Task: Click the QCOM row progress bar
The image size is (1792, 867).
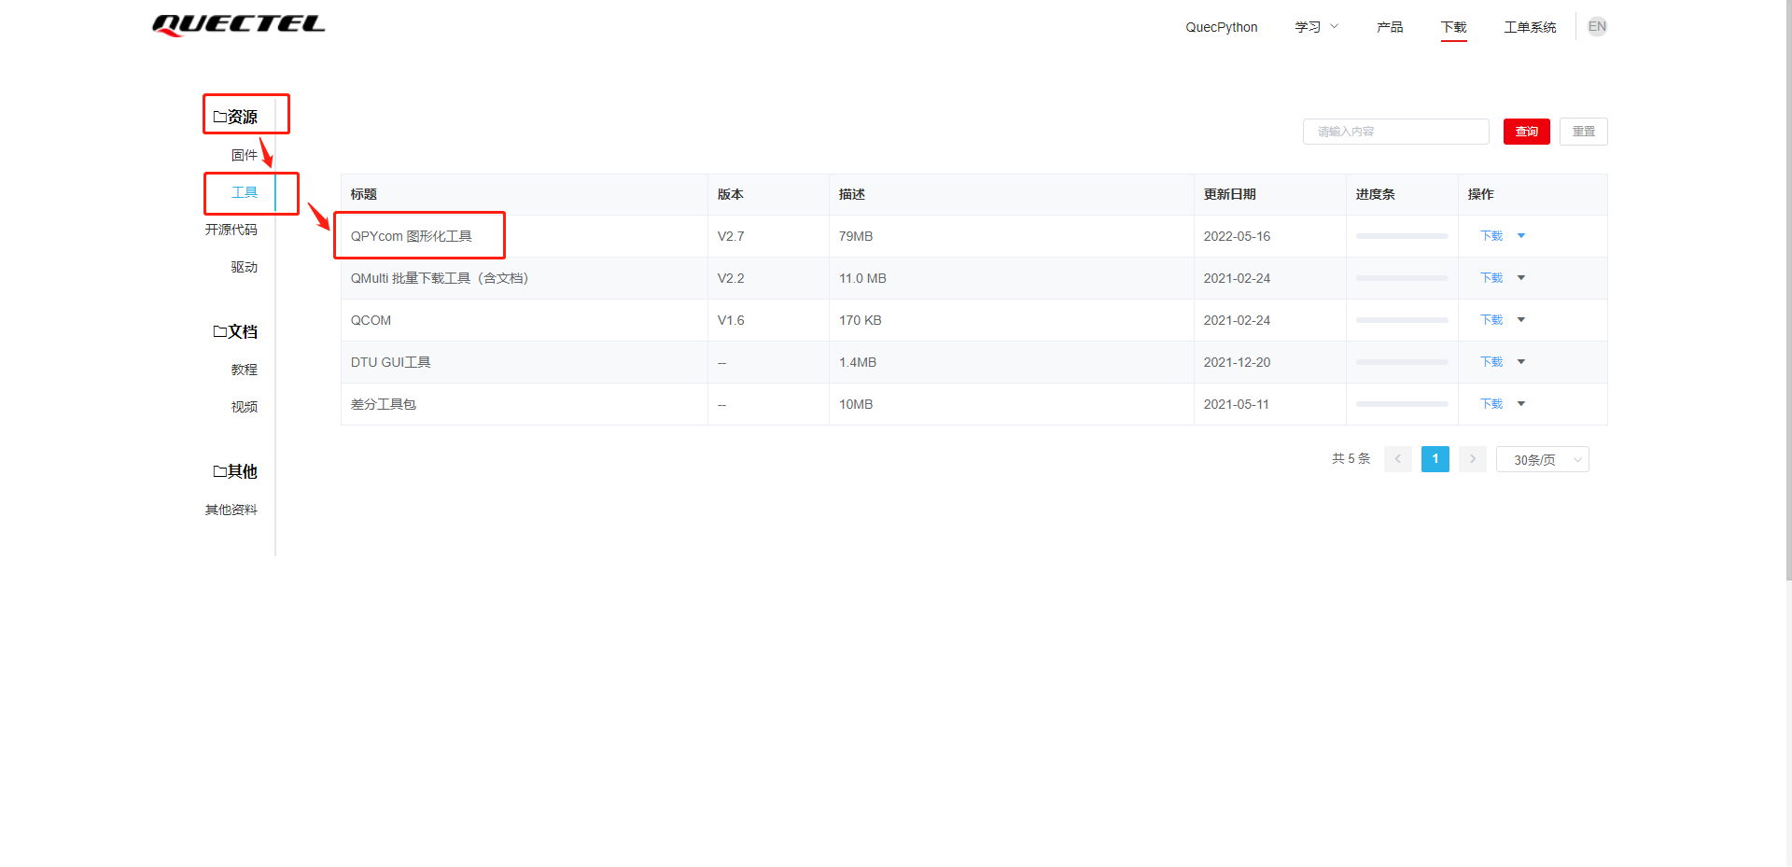Action: (1402, 320)
